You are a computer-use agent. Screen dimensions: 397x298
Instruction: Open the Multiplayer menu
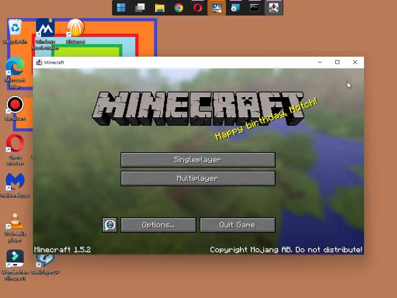pos(198,178)
